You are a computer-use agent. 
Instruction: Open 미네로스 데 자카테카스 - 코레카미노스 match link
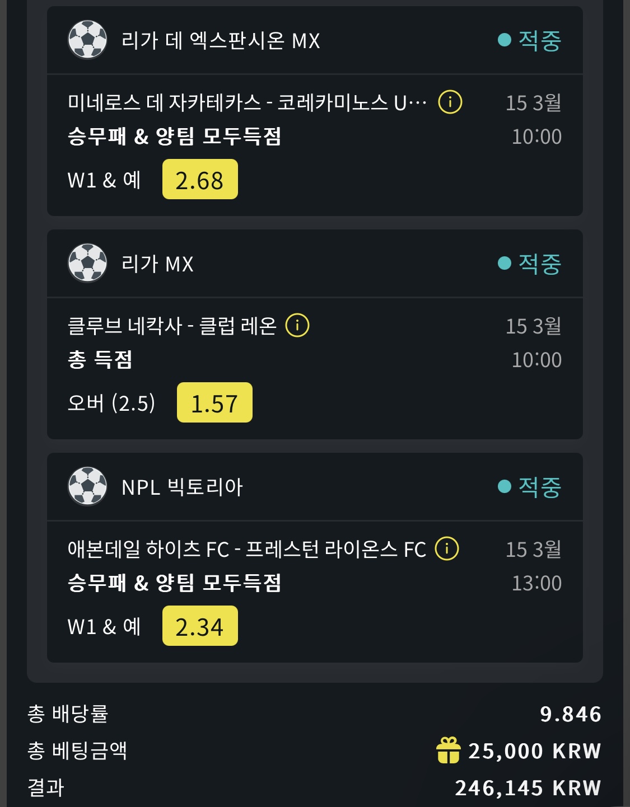(x=246, y=102)
